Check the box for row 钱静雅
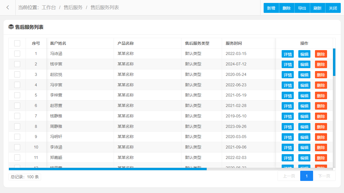 click(x=17, y=116)
